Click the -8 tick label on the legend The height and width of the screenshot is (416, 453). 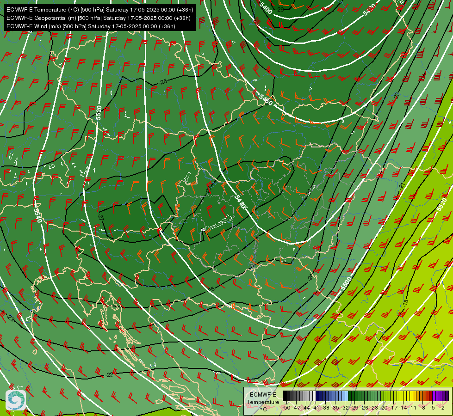click(422, 408)
